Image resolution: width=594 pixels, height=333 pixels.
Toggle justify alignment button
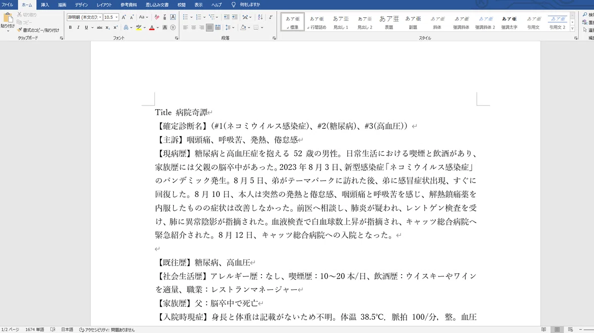[210, 28]
